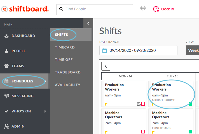Click the Clock In clock icon
Screen dimensions: 199x134
tap(156, 9)
